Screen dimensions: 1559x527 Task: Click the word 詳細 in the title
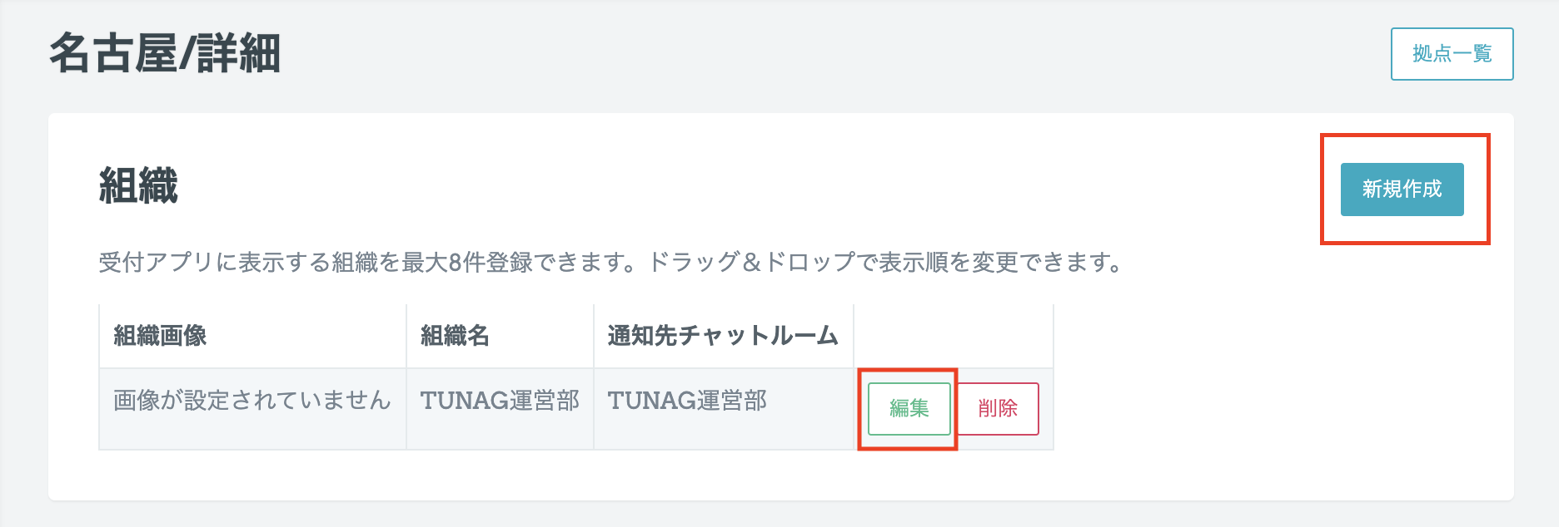click(239, 54)
